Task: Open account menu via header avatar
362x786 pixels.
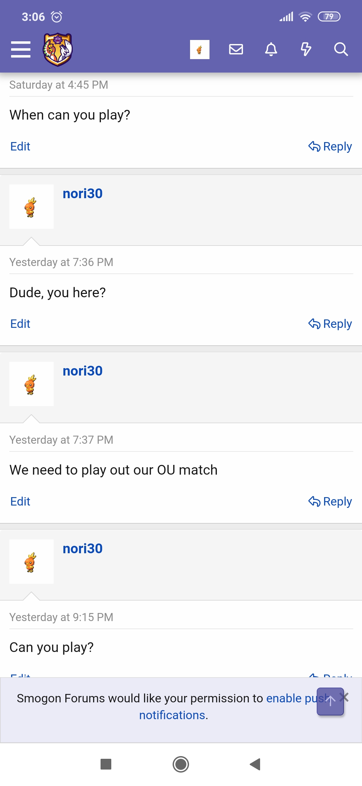Action: click(x=199, y=49)
